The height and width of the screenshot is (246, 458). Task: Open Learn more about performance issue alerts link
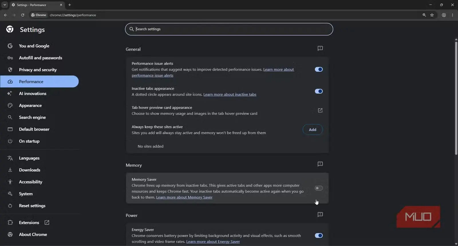pyautogui.click(x=278, y=69)
